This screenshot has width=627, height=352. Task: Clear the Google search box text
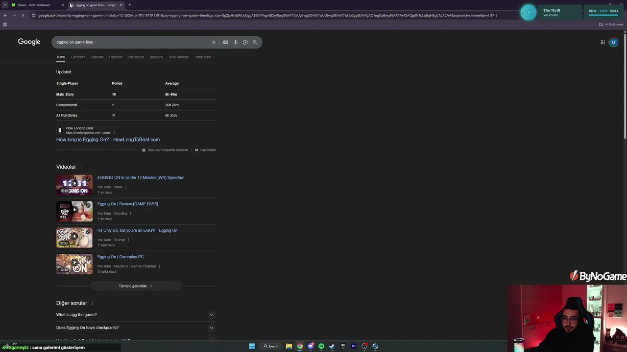point(214,42)
